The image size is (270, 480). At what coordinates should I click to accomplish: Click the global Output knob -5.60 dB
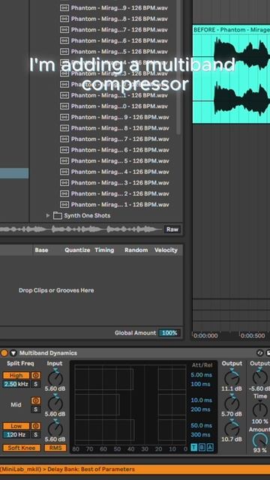[260, 377]
